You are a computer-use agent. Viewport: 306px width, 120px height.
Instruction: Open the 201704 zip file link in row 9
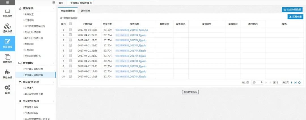pyautogui.click(x=131, y=71)
